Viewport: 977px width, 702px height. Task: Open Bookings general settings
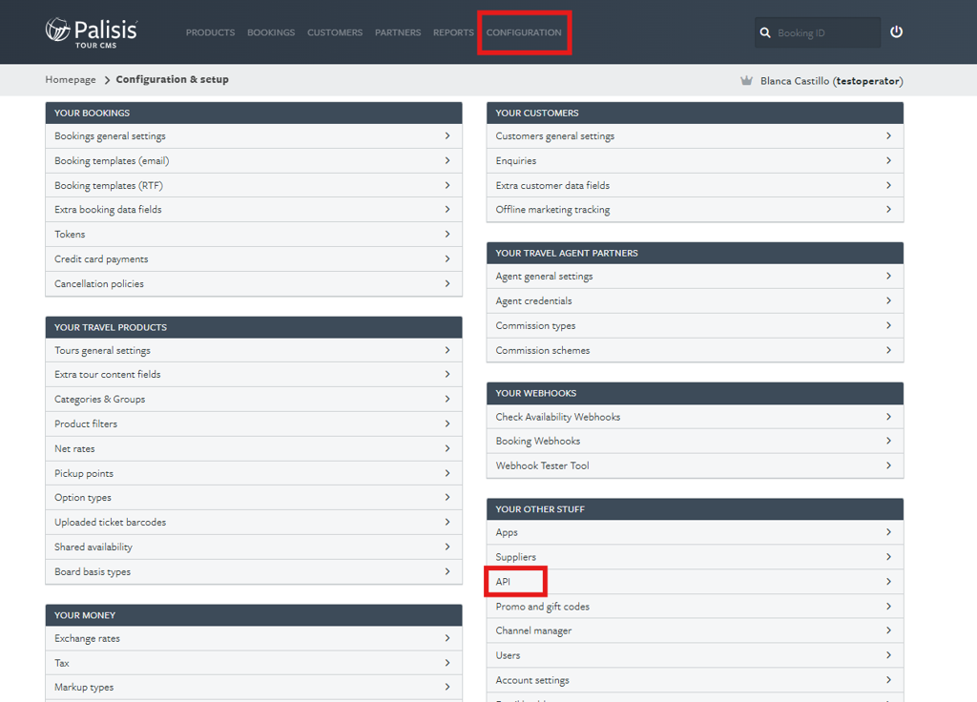tap(110, 136)
